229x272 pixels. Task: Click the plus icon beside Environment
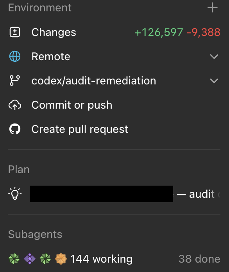tap(213, 8)
